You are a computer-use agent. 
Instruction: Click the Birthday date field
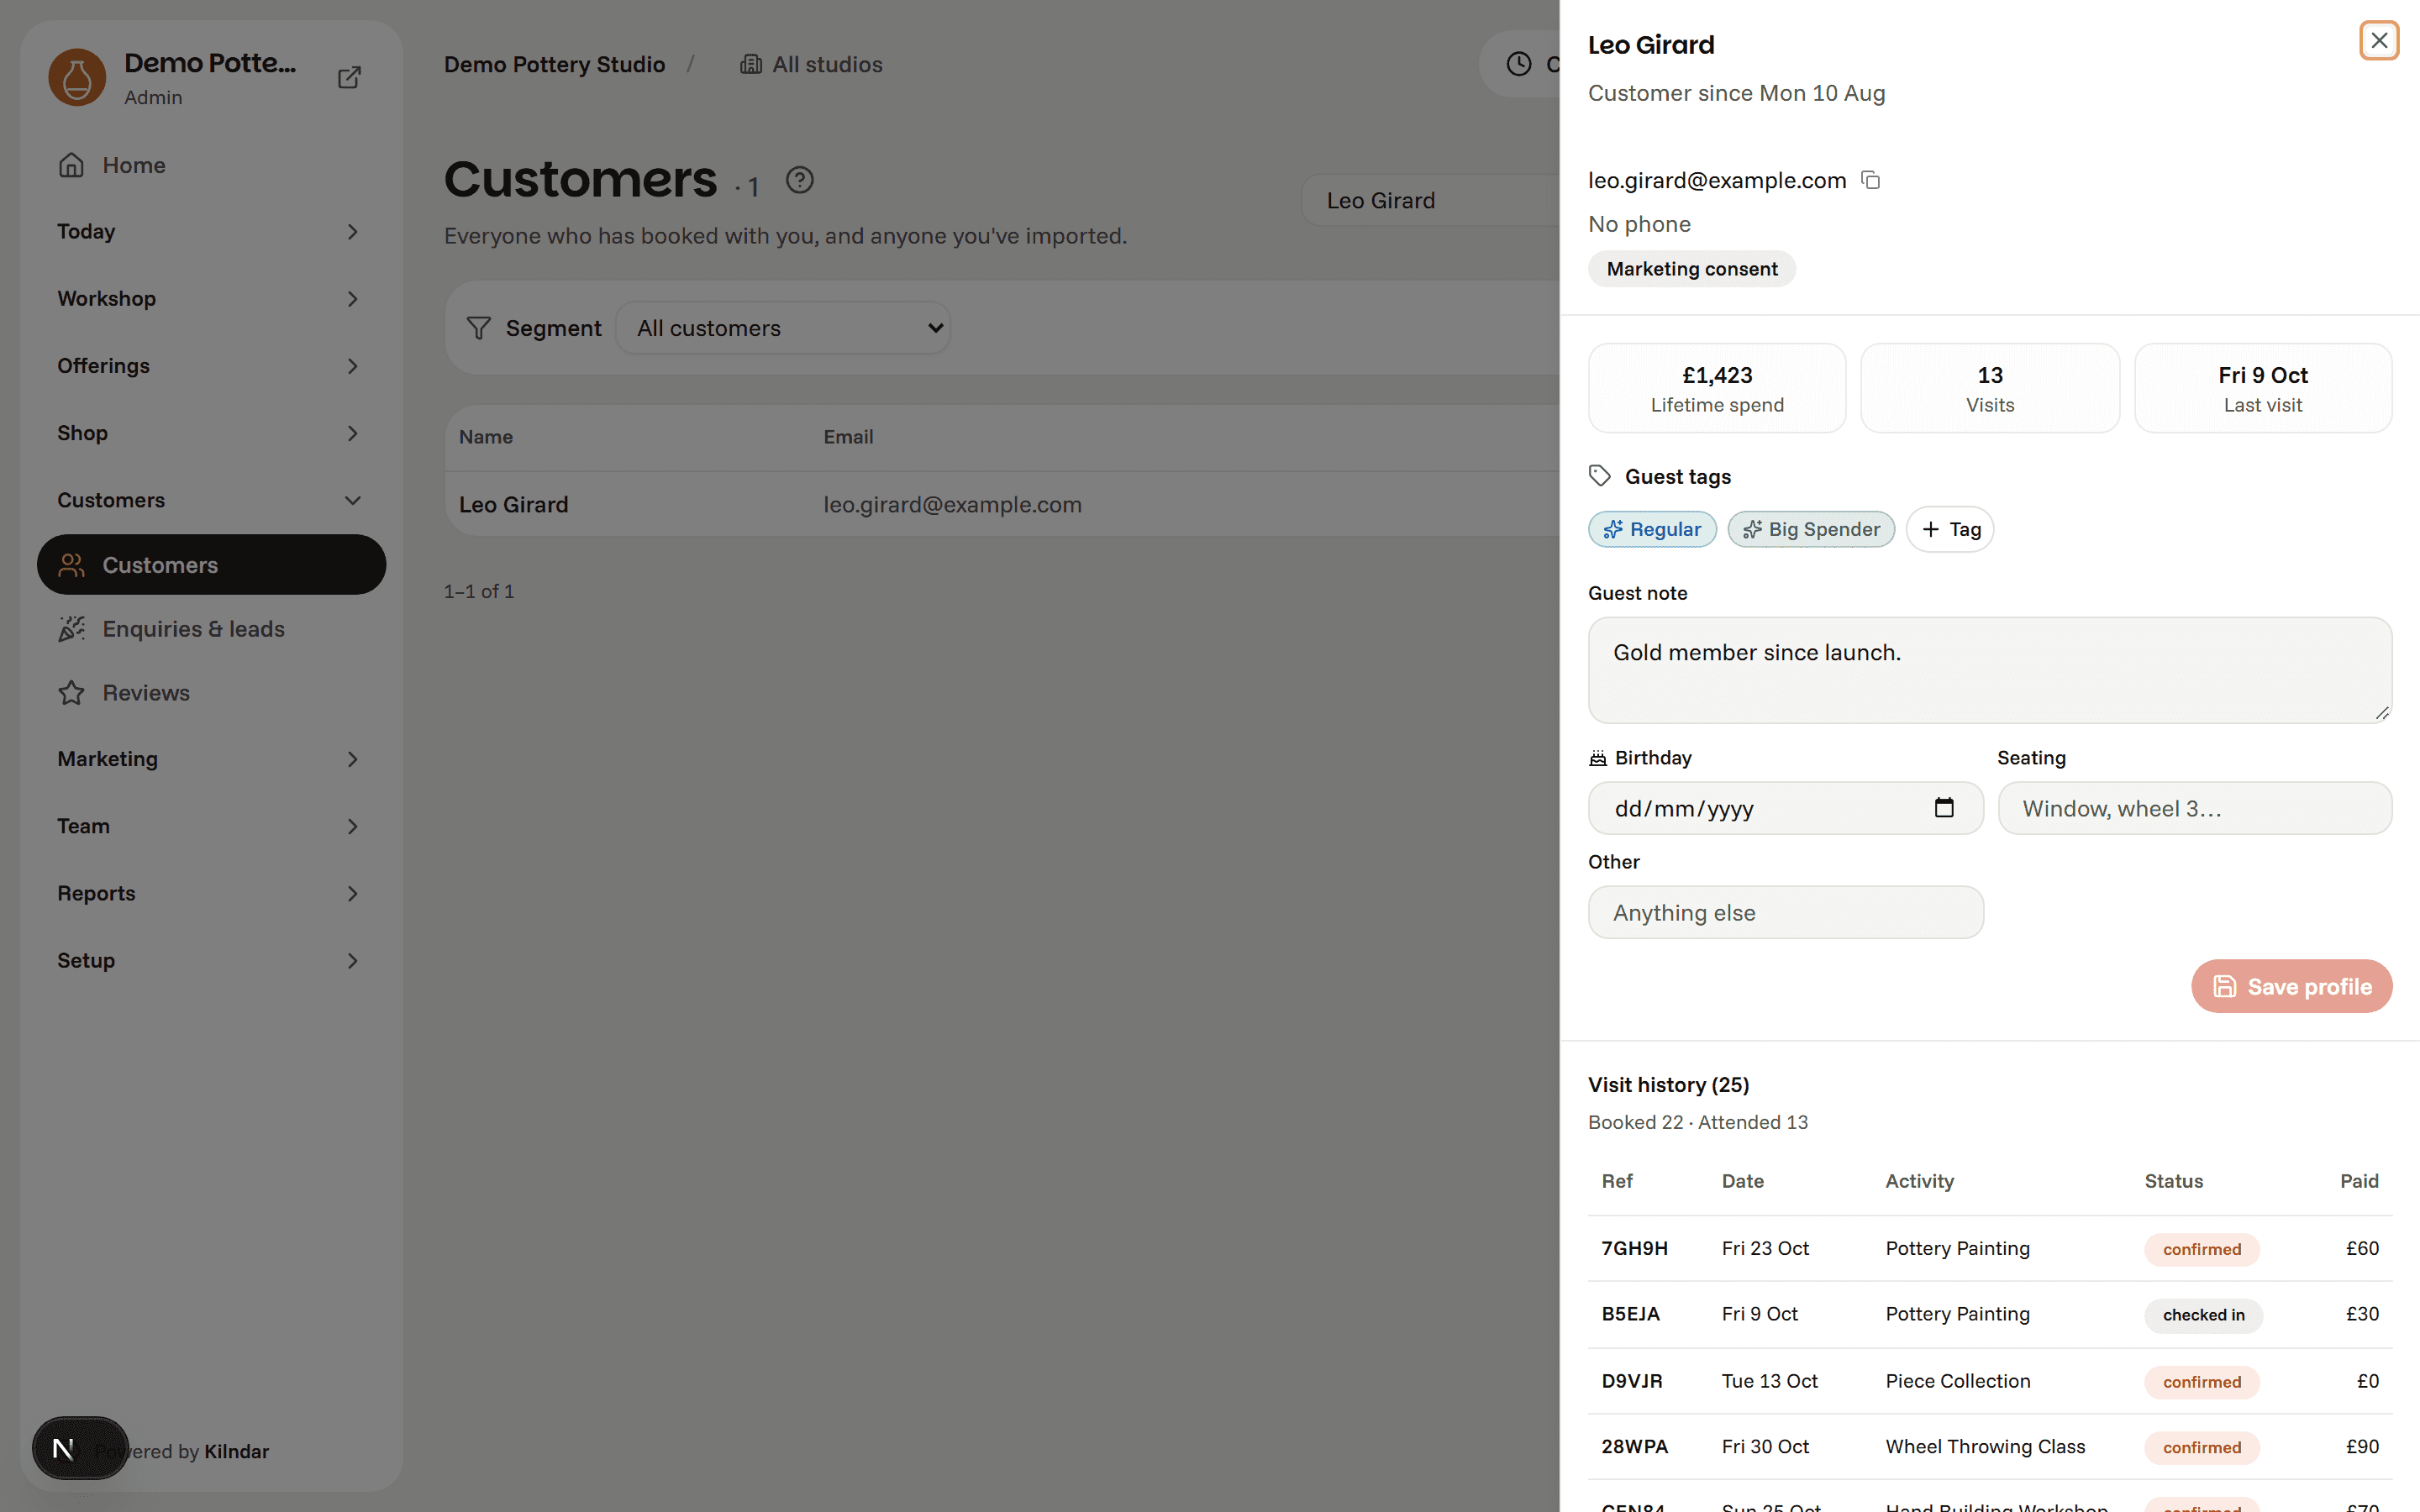[1785, 808]
